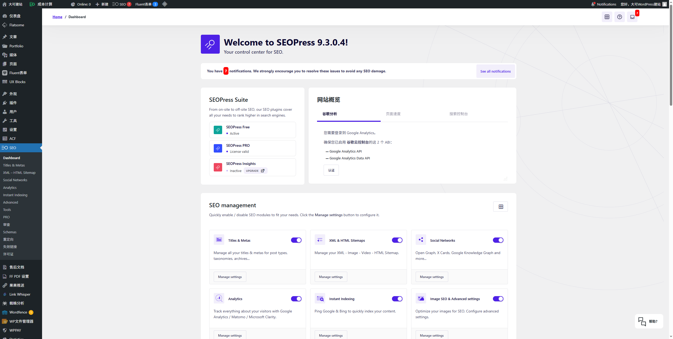Click the help question-mark icon in header
673x339 pixels.
coord(620,17)
